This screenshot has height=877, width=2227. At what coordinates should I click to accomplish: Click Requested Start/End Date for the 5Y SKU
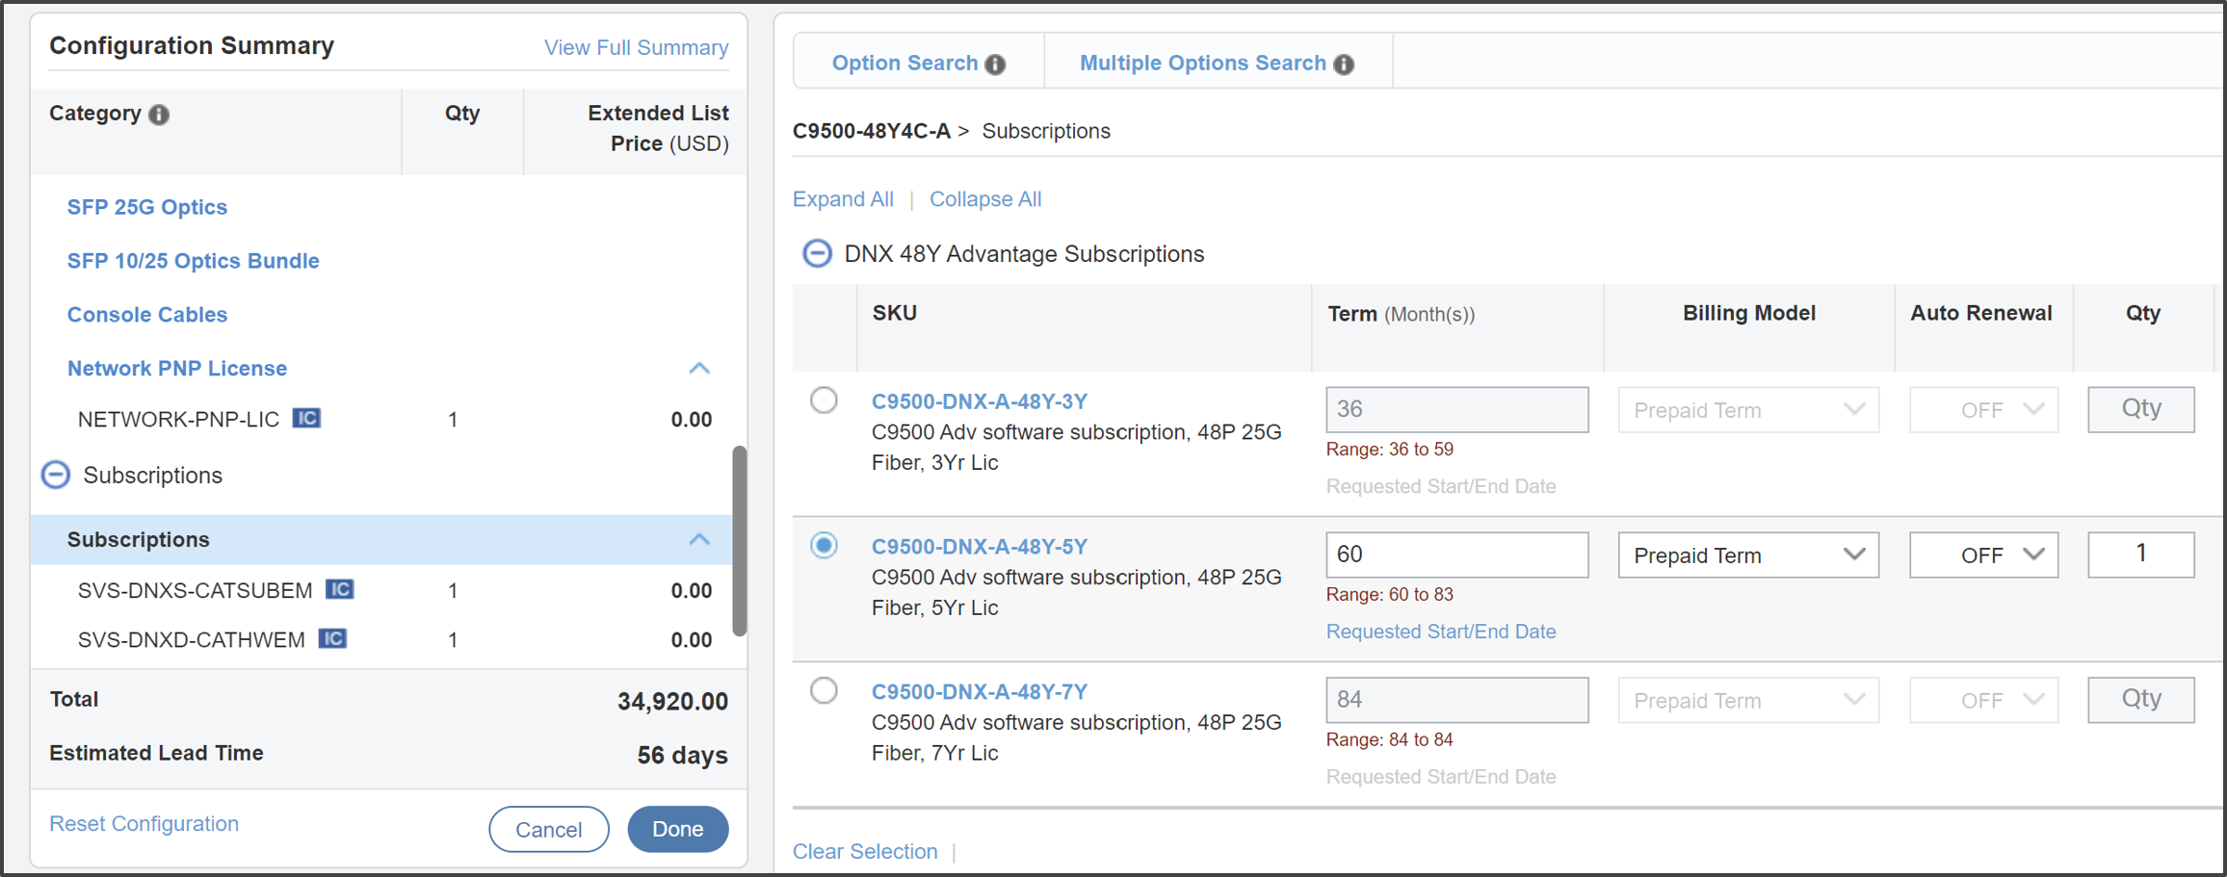(1441, 632)
